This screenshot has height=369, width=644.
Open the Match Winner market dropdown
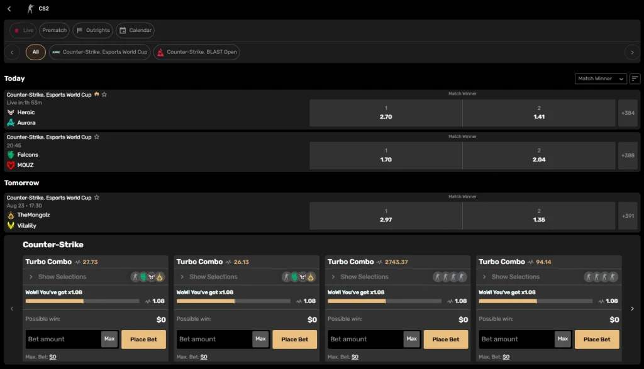pyautogui.click(x=601, y=78)
